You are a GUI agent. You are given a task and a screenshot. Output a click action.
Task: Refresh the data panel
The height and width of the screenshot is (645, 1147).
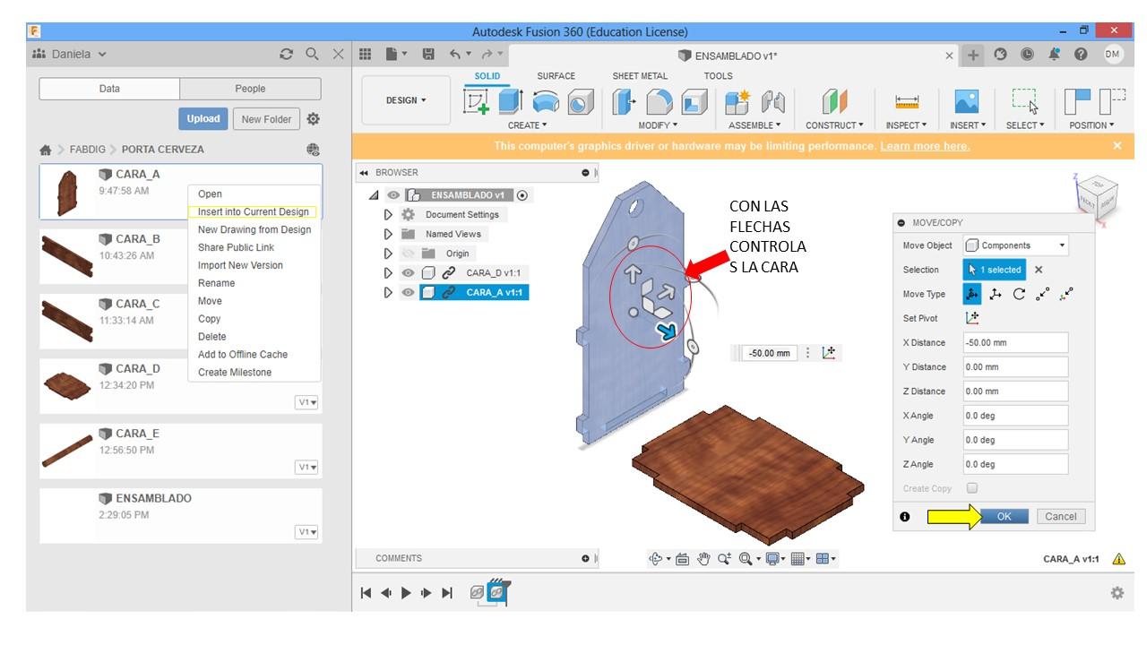point(286,55)
